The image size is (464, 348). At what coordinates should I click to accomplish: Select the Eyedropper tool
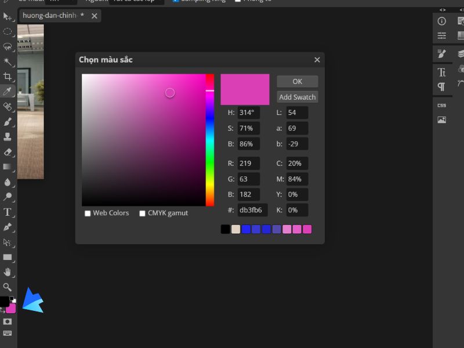coord(7,91)
